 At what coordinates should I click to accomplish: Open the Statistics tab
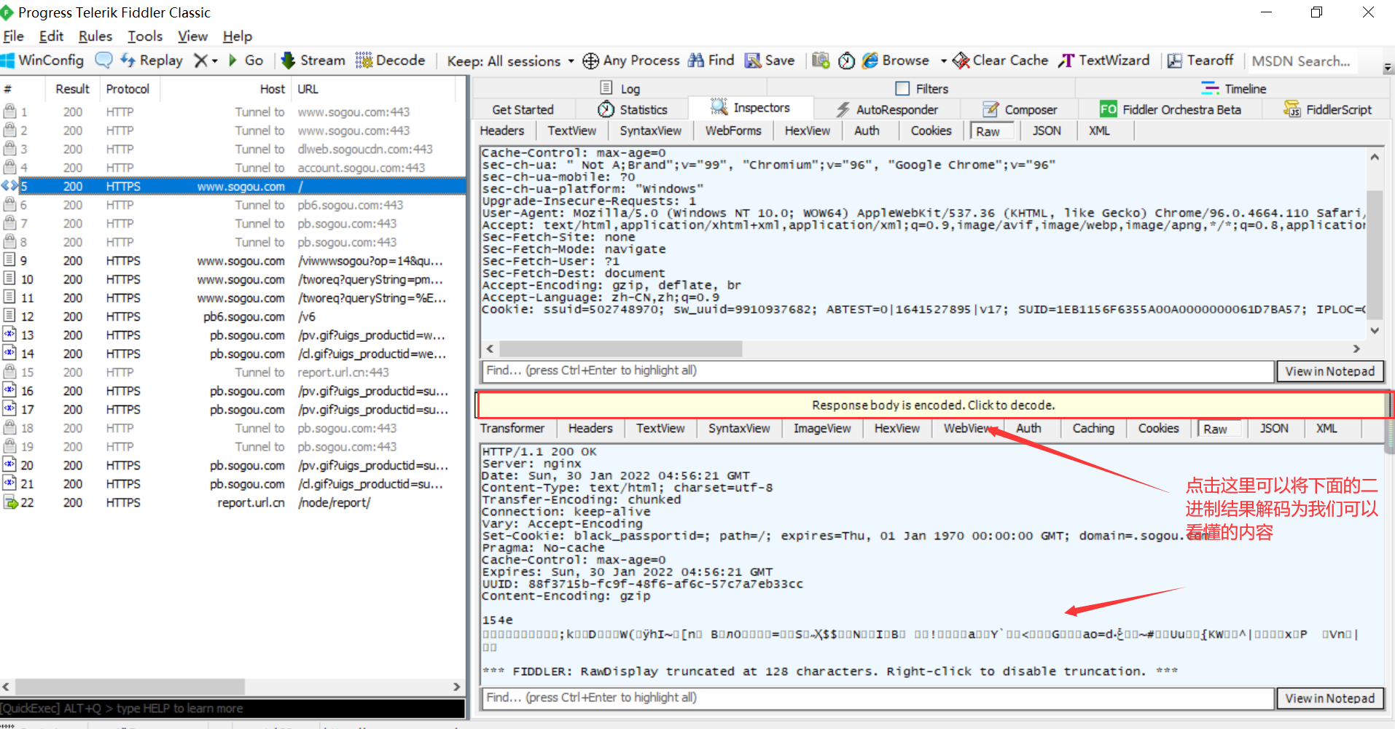[633, 109]
